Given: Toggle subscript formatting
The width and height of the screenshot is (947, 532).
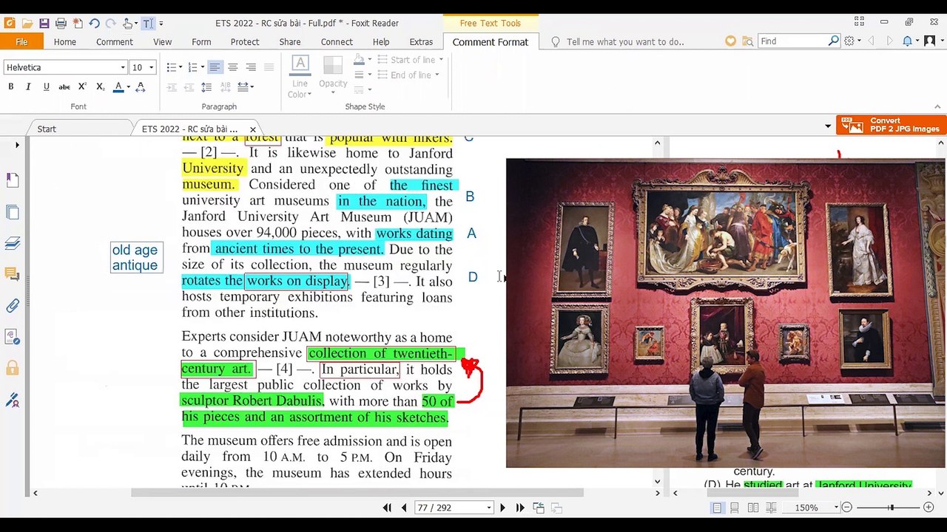Looking at the screenshot, I should (x=100, y=86).
